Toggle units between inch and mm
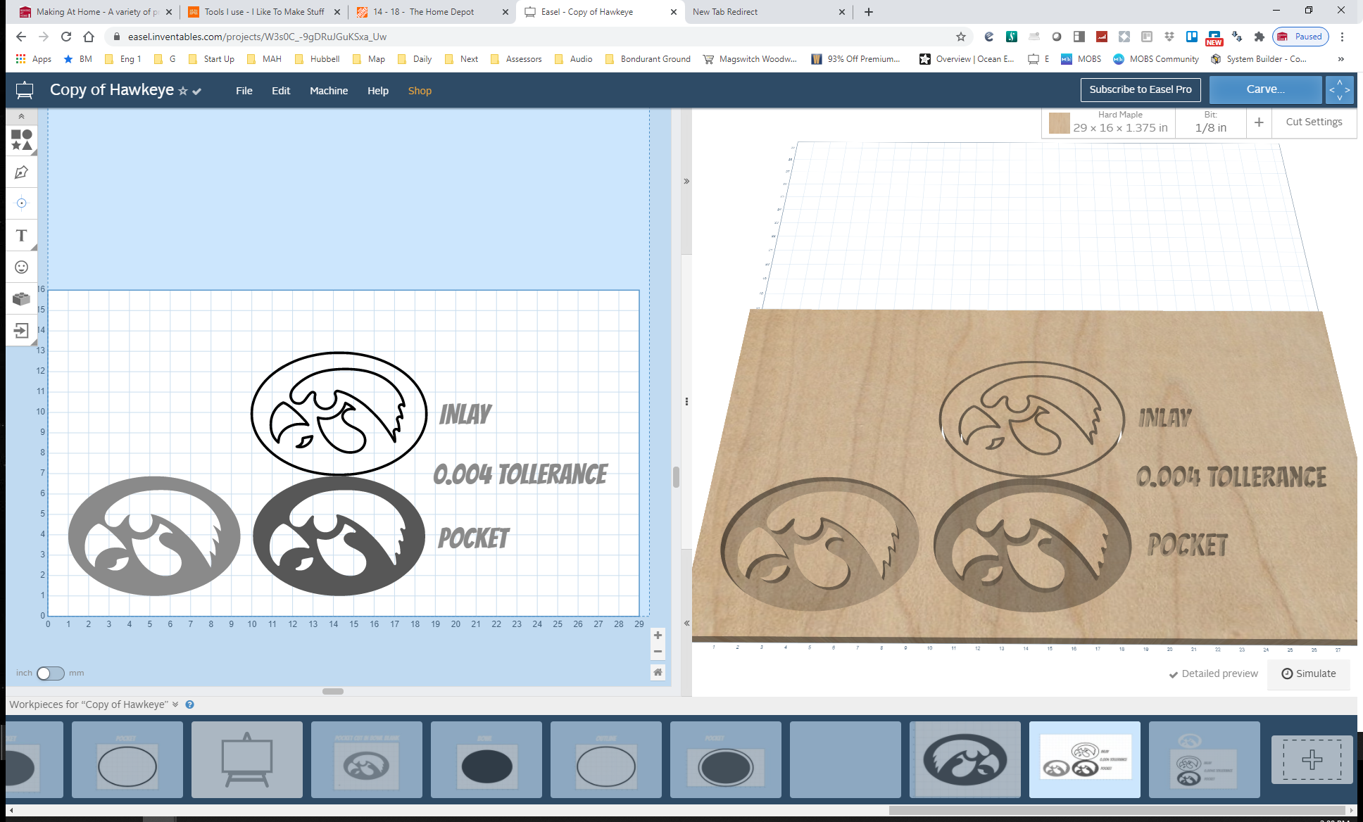This screenshot has height=822, width=1363. click(x=50, y=674)
